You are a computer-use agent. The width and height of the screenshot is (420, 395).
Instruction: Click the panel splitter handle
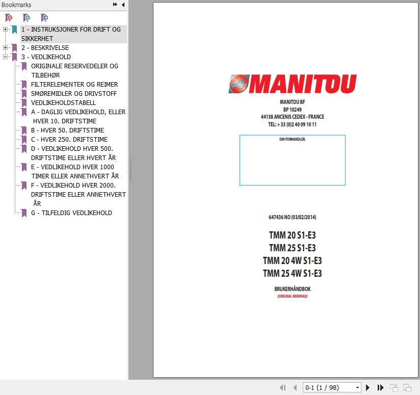(130, 170)
